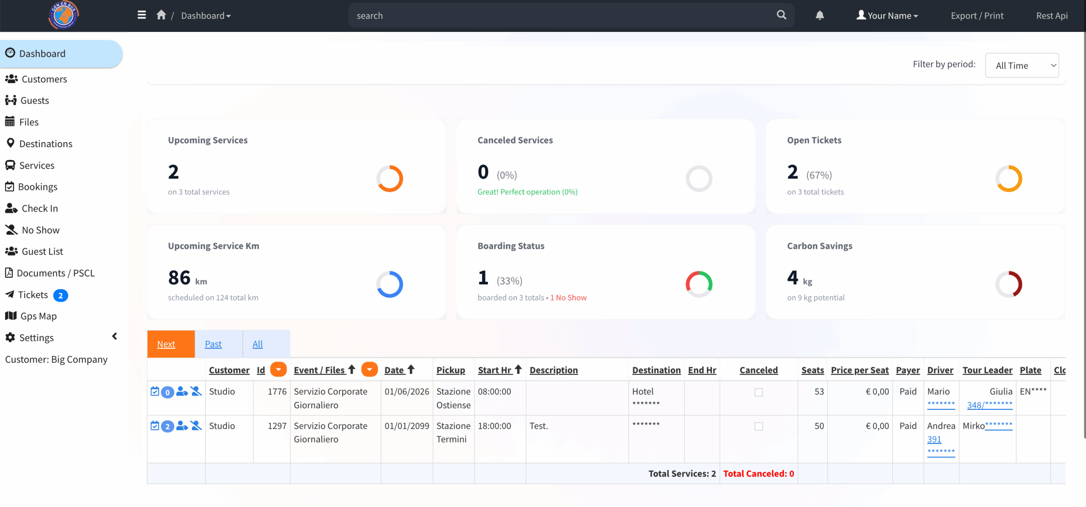This screenshot has height=507, width=1086.
Task: Open the notifications bell
Action: tap(820, 16)
